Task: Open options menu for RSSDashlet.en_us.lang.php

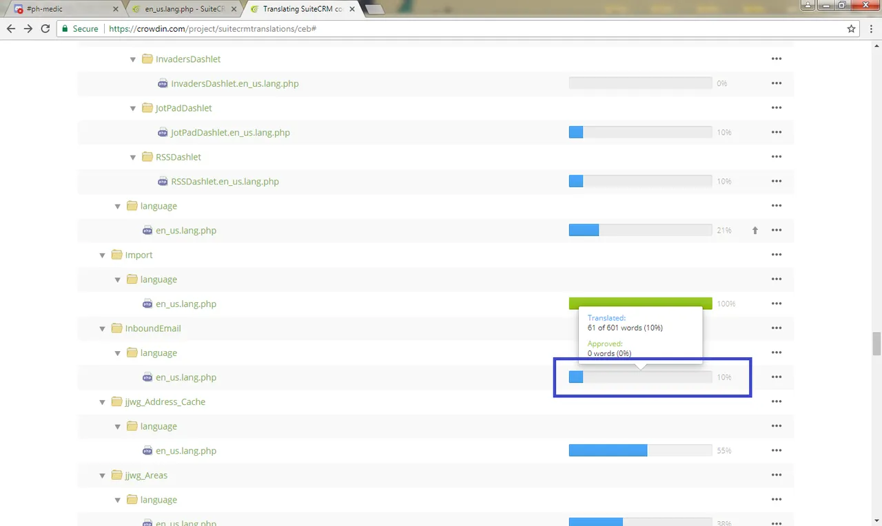Action: pos(777,182)
